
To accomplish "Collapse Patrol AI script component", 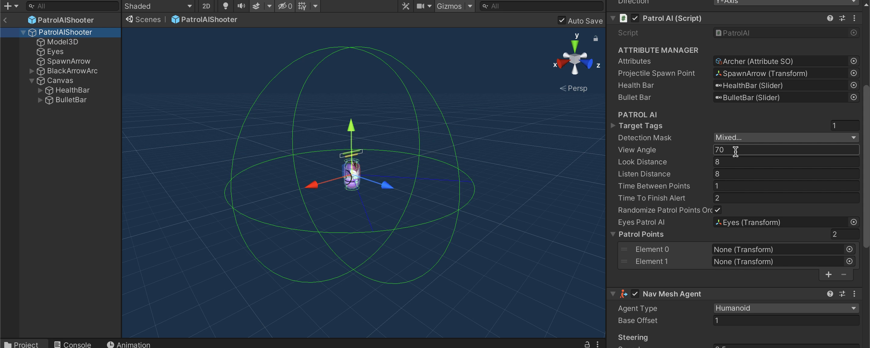I will 613,18.
